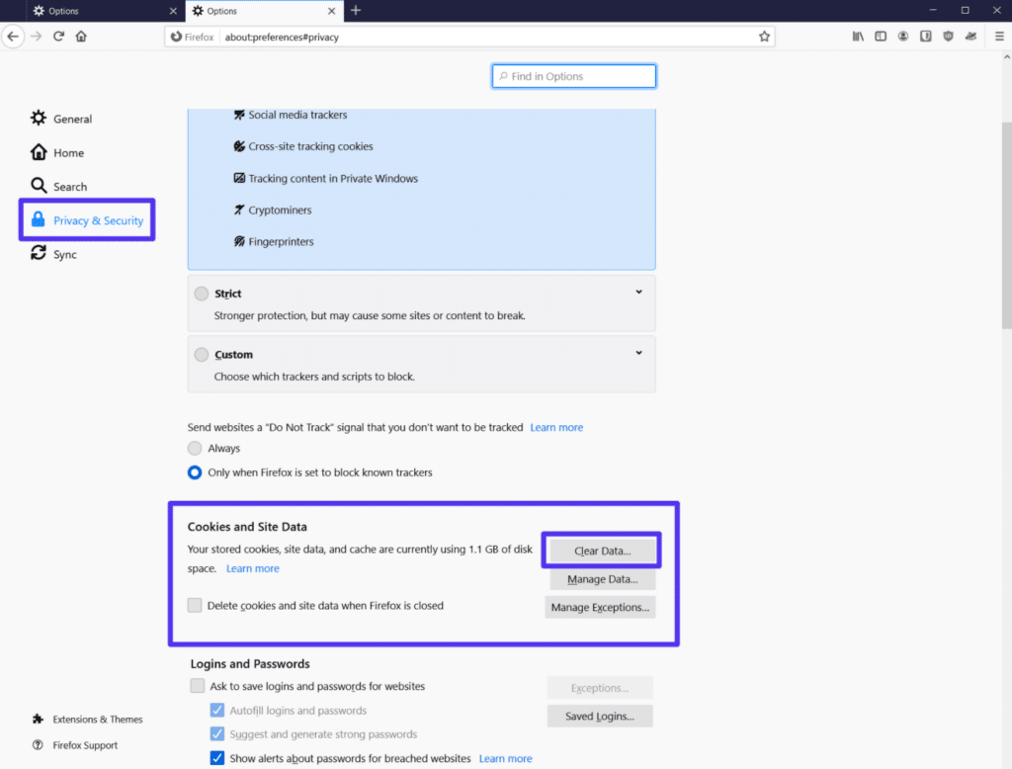This screenshot has height=769, width=1012.
Task: Enable deleting cookies when Firefox closes
Action: [195, 605]
